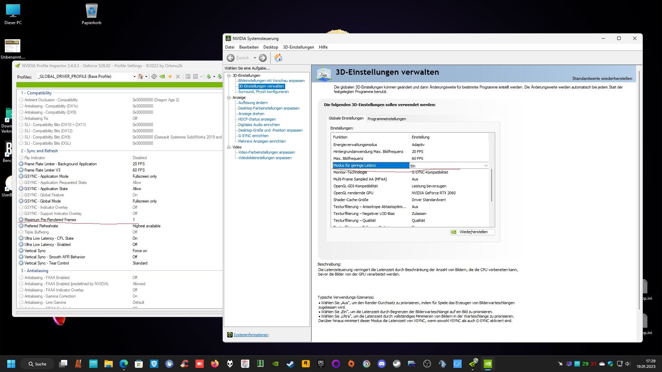662x372 pixels.
Task: Select Ultra Low Latency - Enabled row
Action: click(120, 245)
